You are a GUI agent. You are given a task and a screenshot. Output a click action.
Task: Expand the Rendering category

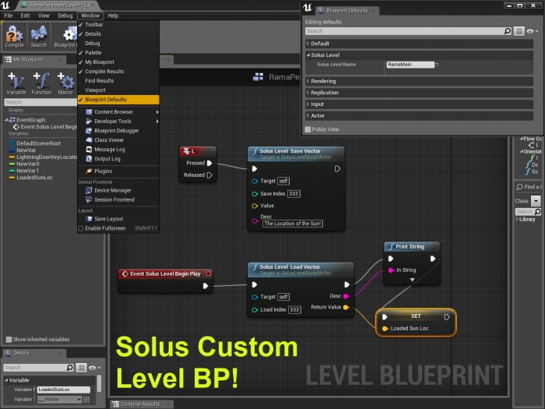click(308, 81)
